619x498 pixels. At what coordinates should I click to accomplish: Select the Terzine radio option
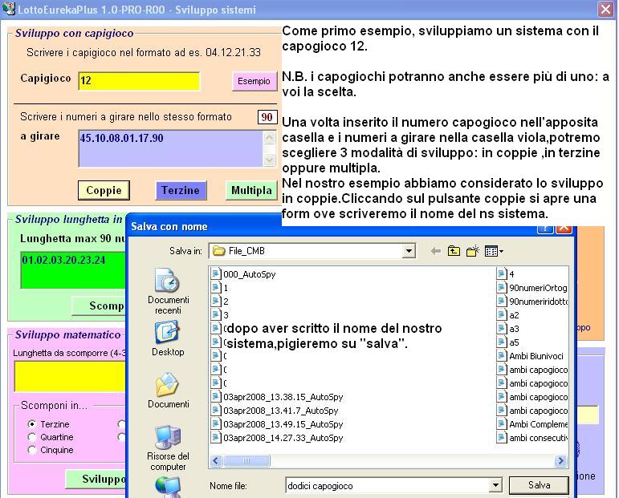pyautogui.click(x=32, y=424)
